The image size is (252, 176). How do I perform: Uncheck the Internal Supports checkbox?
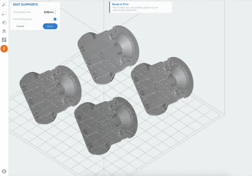pyautogui.click(x=55, y=19)
